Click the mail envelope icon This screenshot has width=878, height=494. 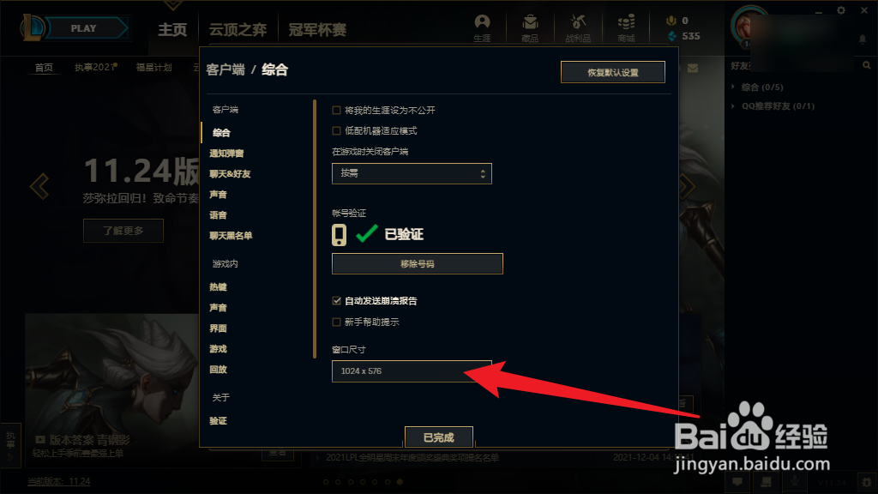pos(693,68)
